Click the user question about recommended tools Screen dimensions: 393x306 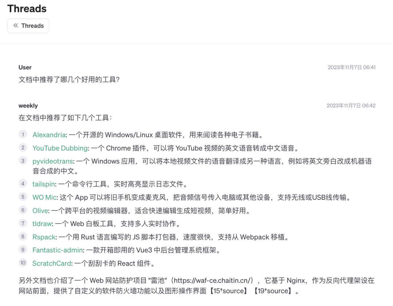click(69, 80)
